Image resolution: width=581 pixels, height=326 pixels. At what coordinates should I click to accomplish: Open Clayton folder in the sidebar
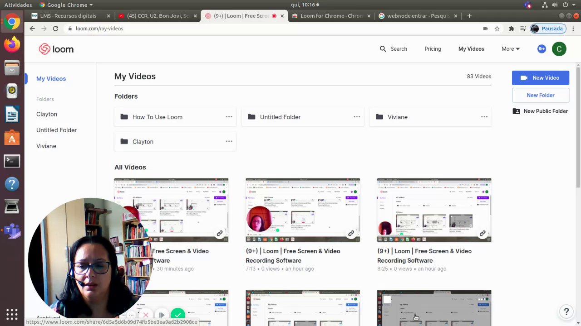click(x=47, y=114)
